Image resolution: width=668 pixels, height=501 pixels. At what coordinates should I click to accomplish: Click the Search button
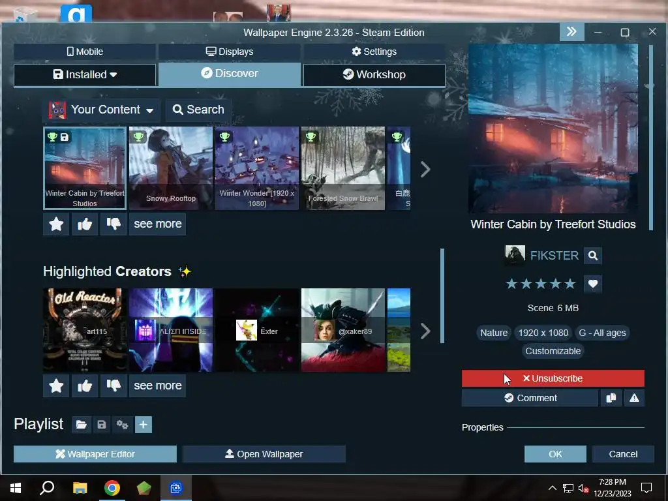coord(198,110)
